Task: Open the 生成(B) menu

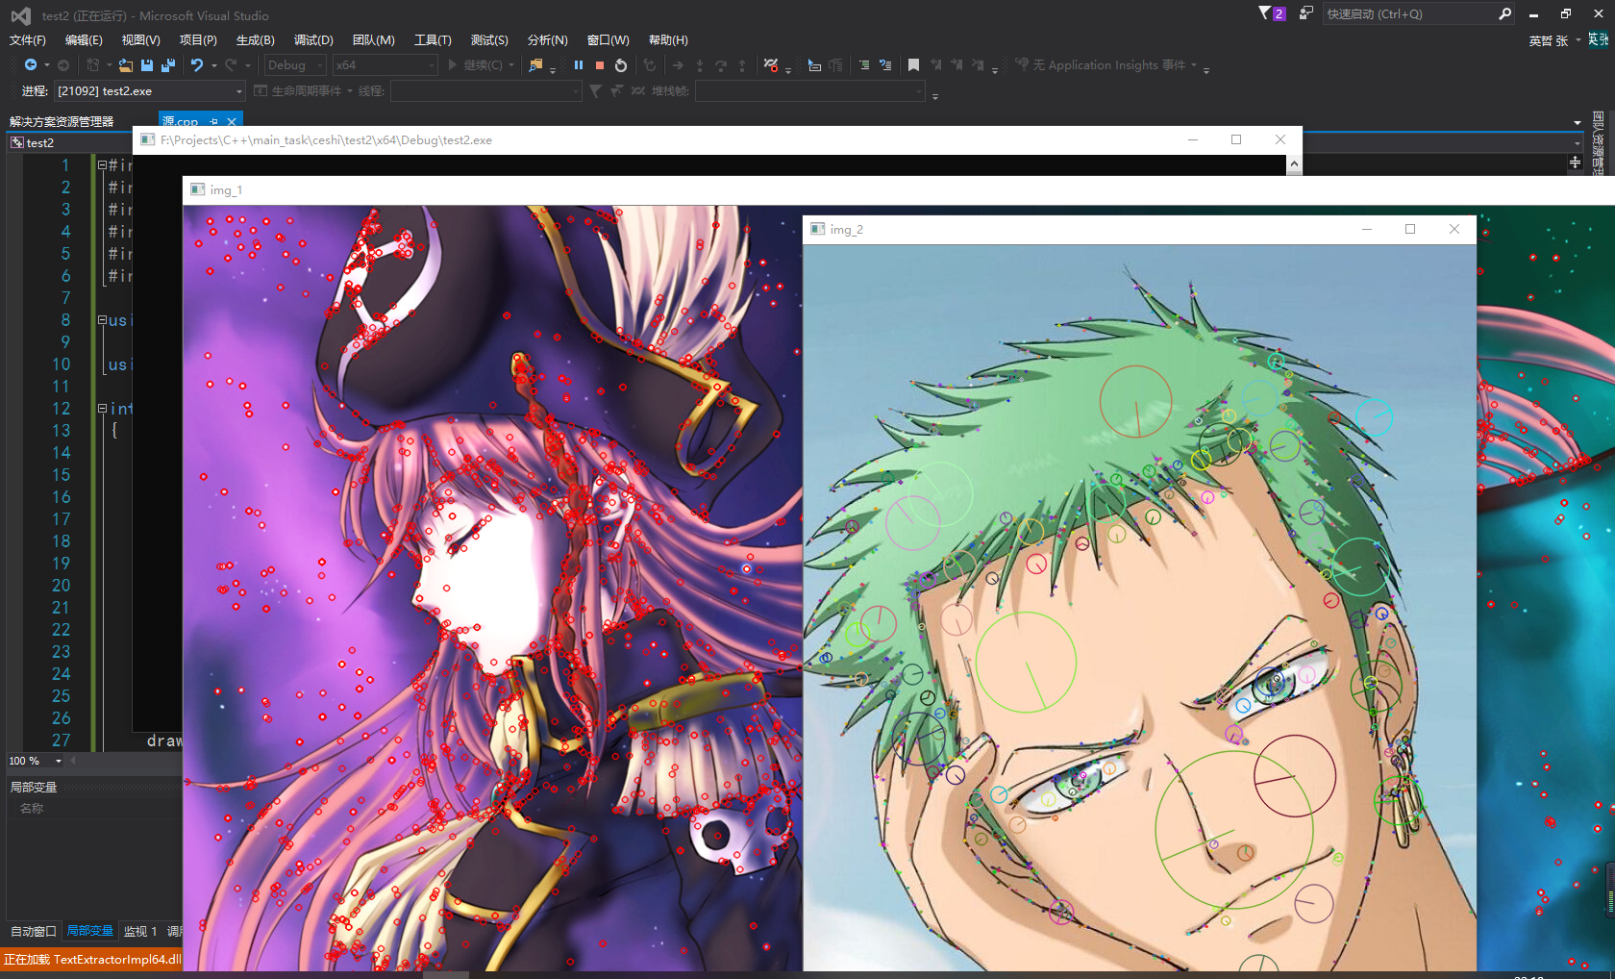Action: [x=256, y=39]
